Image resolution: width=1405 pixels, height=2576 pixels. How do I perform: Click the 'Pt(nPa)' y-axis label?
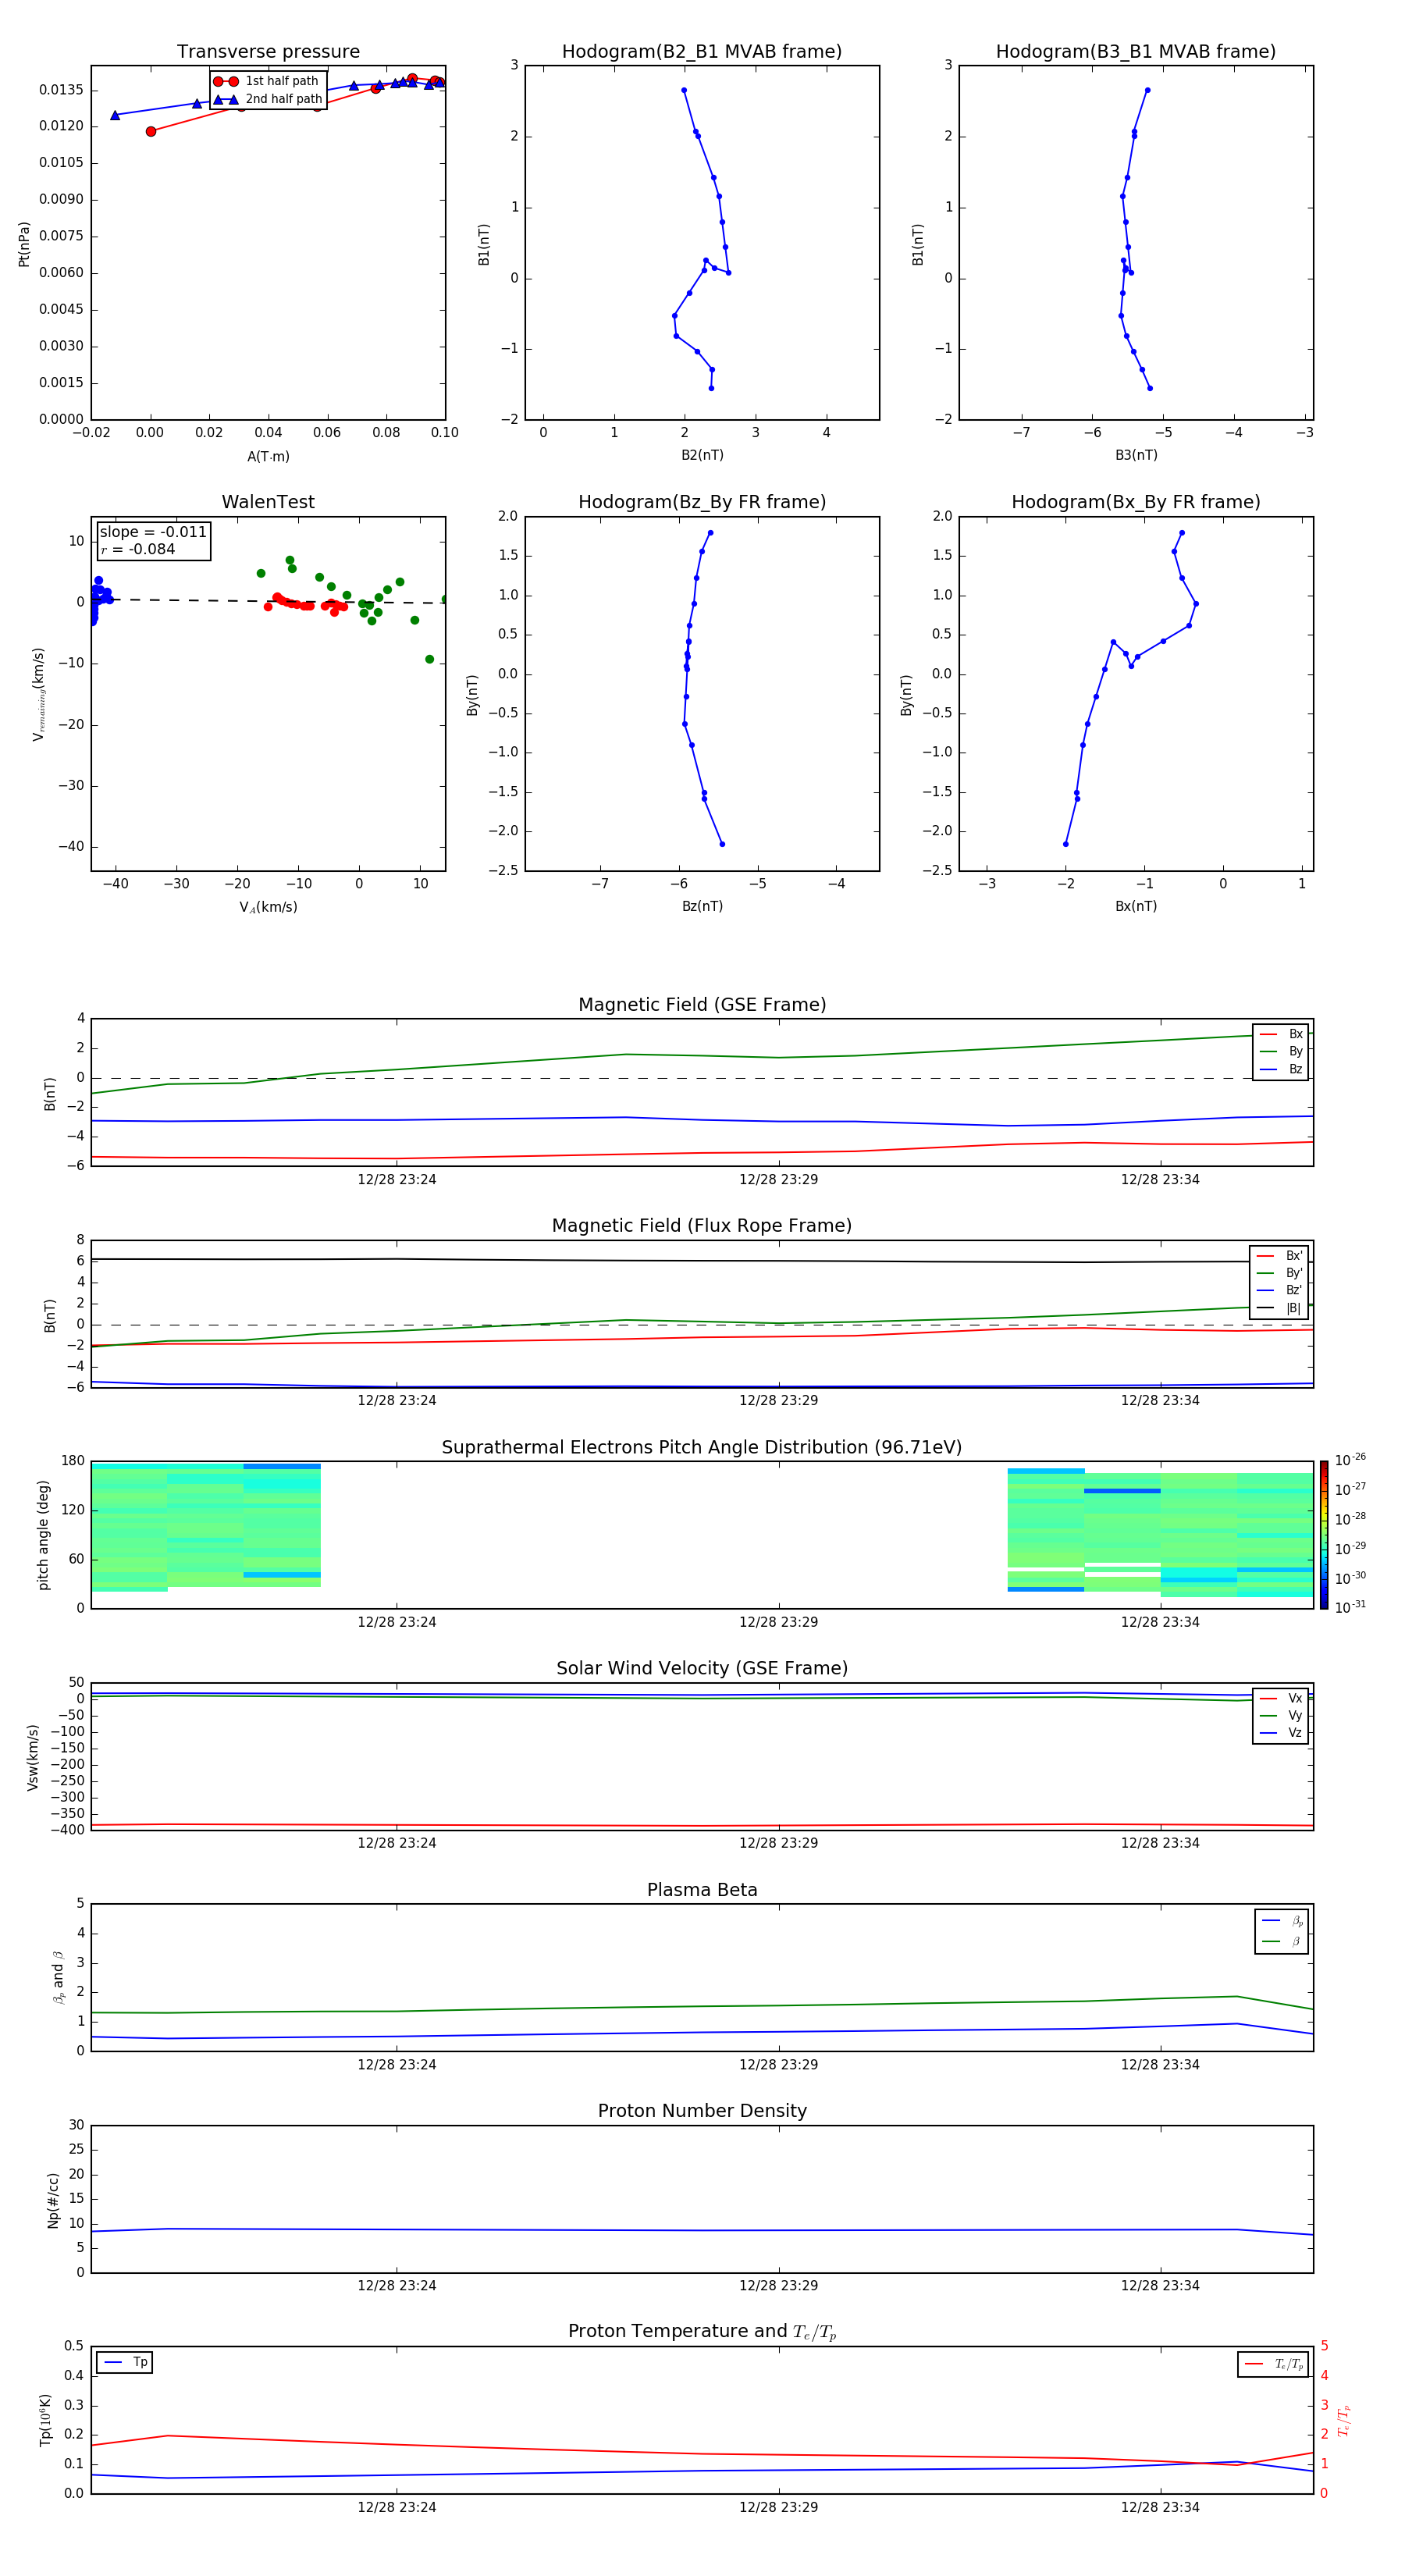tap(24, 244)
